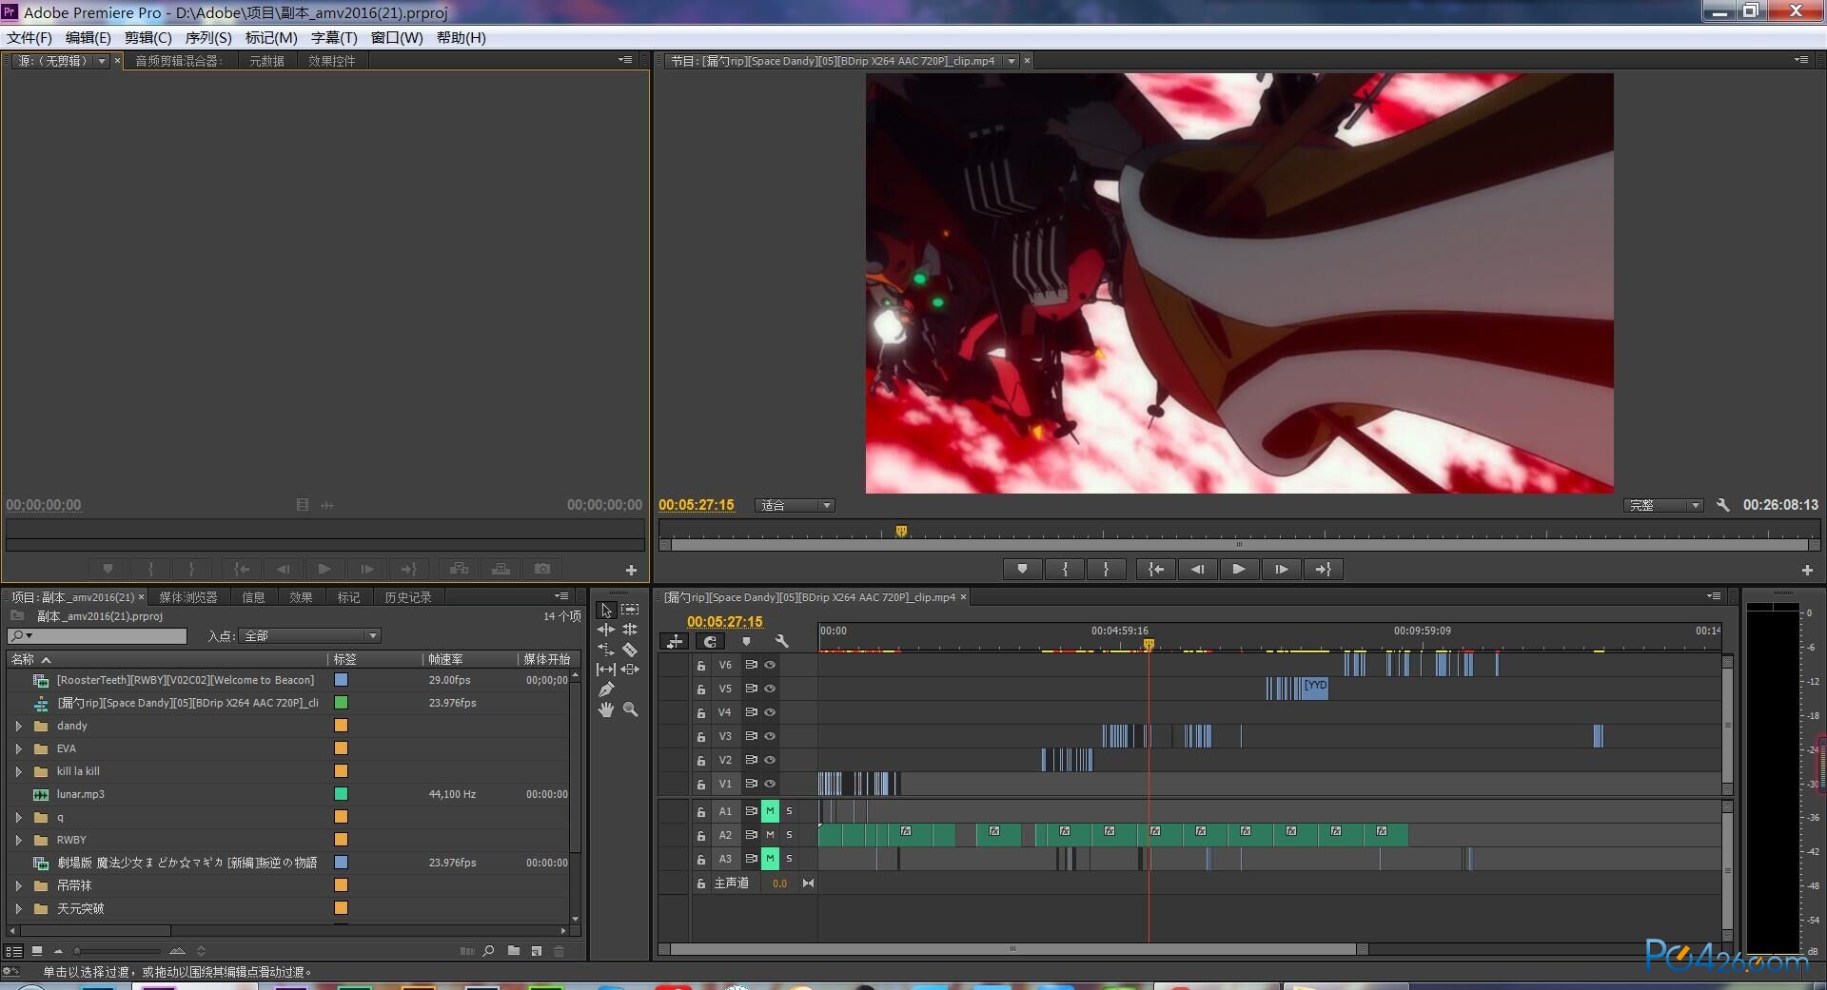Image resolution: width=1827 pixels, height=990 pixels.
Task: Select the Ripple Edit tool
Action: click(x=606, y=630)
